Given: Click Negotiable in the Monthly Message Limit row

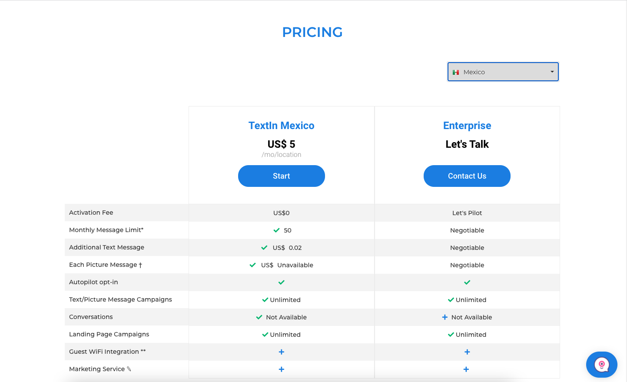Looking at the screenshot, I should point(467,230).
